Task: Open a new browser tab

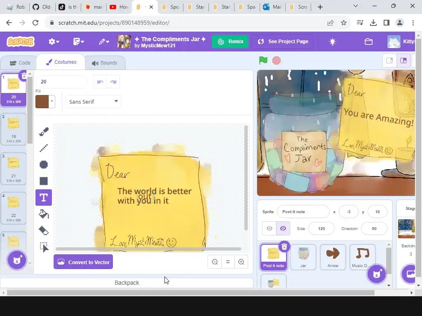Action: pyautogui.click(x=320, y=7)
